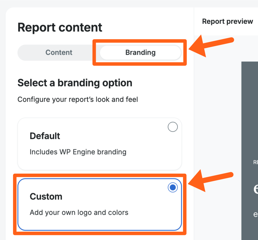Click the small white subtitle text in preview
Image resolution: width=258 pixels, height=240 pixels.
(x=256, y=214)
